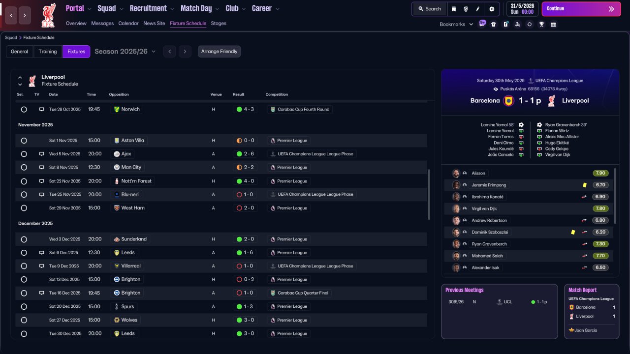Select the Norwich fixture radio button
This screenshot has height=354, width=630.
[24, 109]
